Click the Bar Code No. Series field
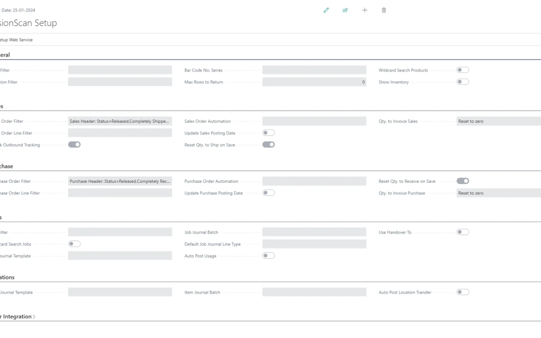This screenshot has height=338, width=541. click(x=314, y=70)
